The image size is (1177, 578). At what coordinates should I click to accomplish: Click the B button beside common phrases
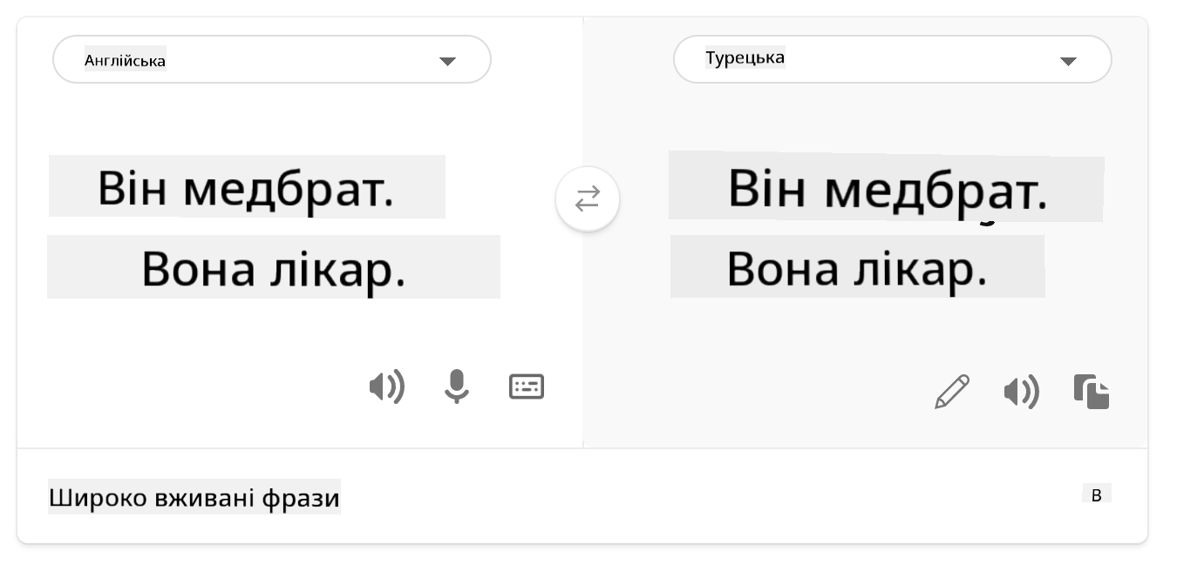pyautogui.click(x=1097, y=495)
